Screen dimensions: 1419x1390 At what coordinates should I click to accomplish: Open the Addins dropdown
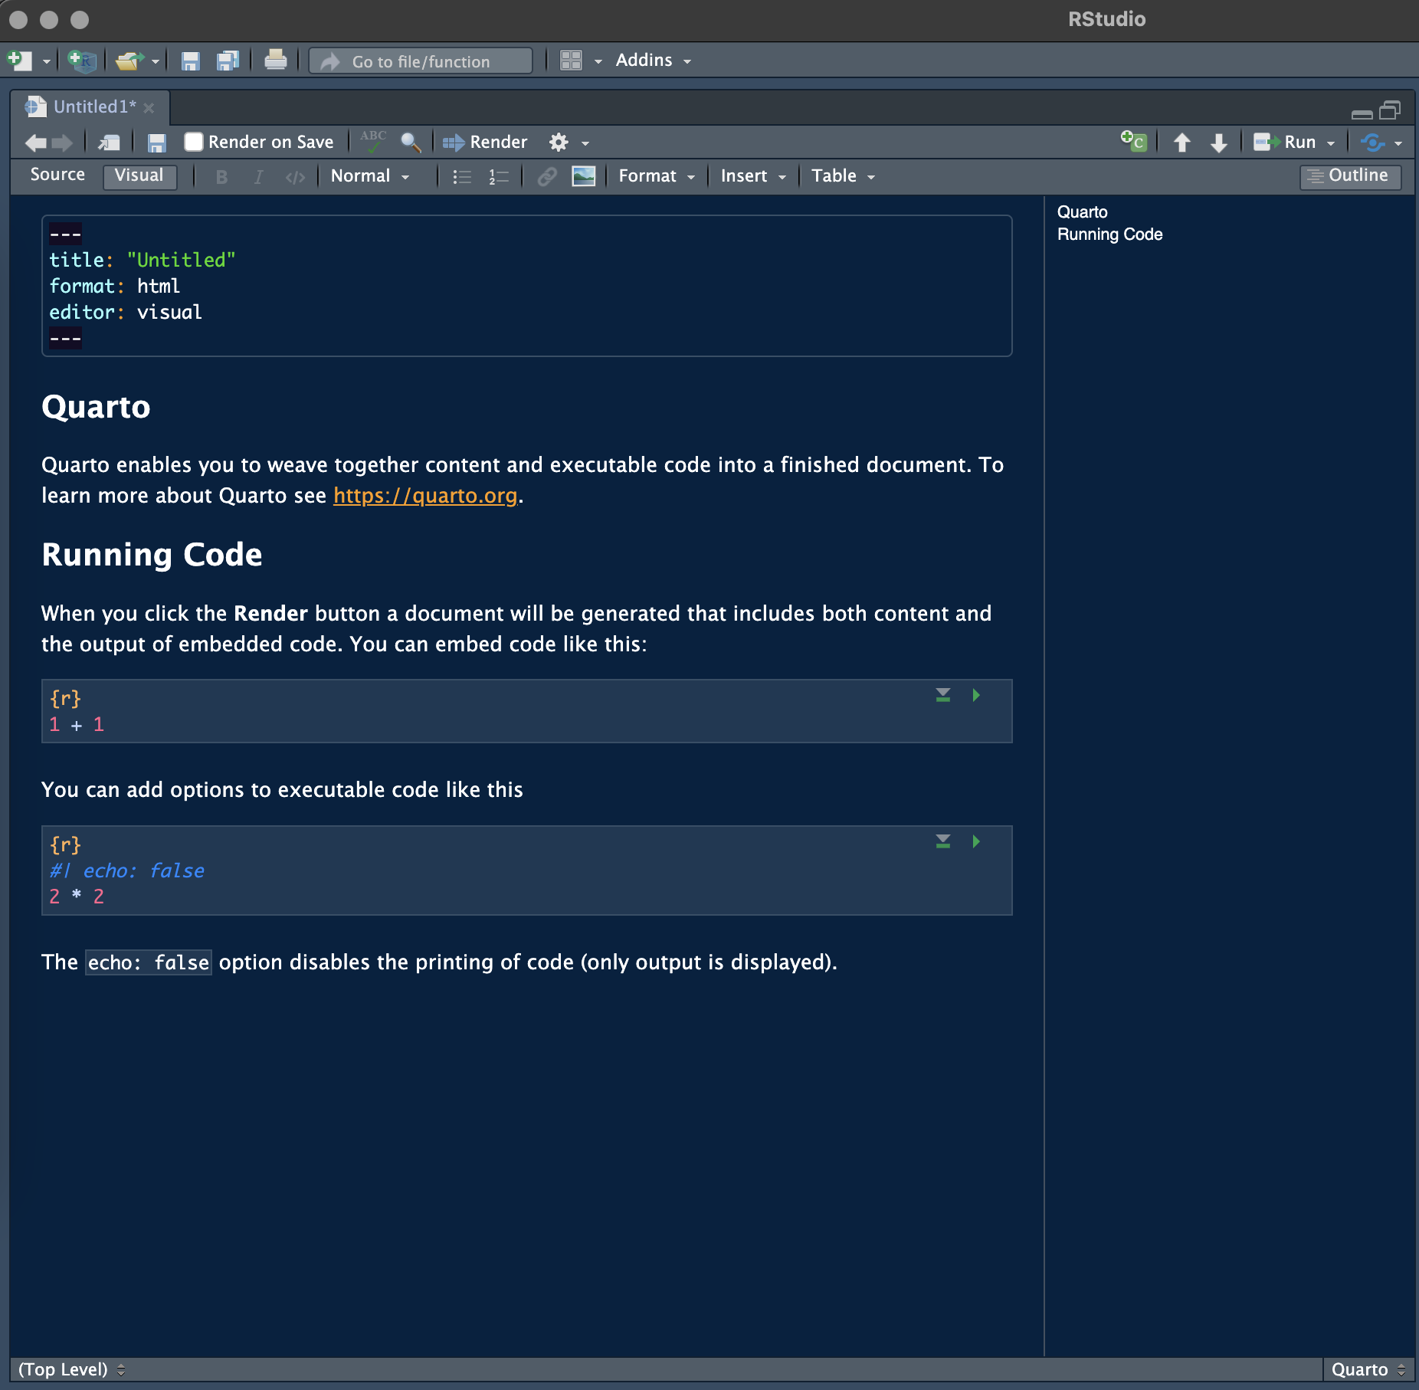click(653, 61)
